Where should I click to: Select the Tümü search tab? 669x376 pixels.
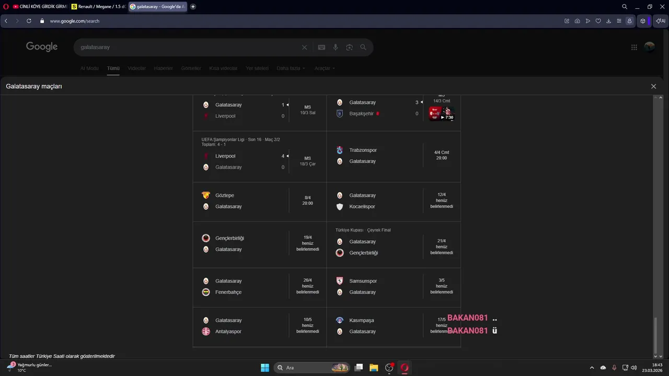pyautogui.click(x=113, y=68)
